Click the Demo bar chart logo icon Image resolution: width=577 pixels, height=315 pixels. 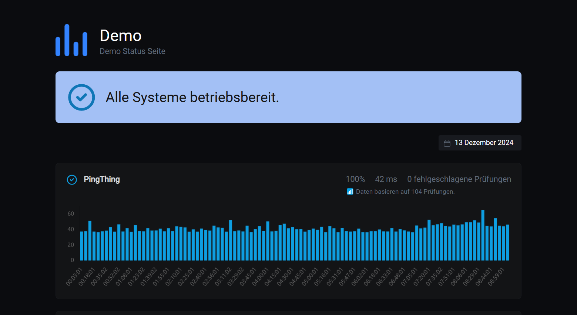point(71,40)
